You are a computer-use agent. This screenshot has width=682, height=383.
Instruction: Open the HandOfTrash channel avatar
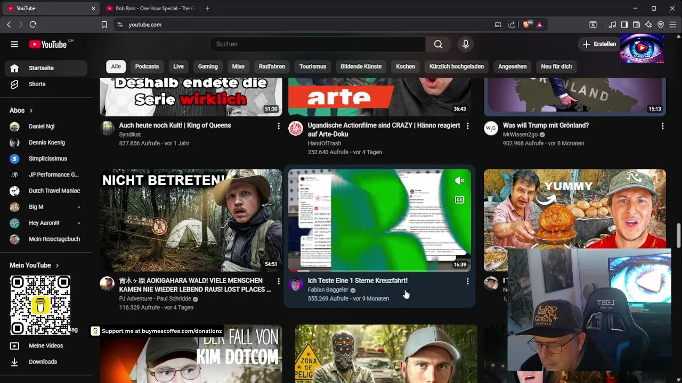(x=296, y=128)
